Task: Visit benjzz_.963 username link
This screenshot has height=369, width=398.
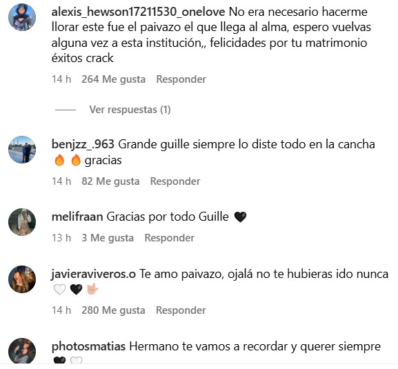Action: [x=83, y=144]
